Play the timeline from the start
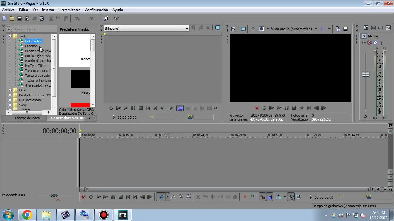Screen dimensions: 394x221 pos(98,197)
